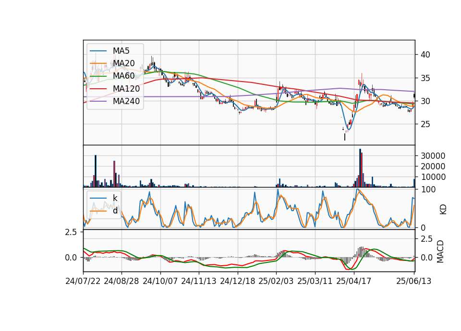Click the tall volume bar after 24/07/22

pyautogui.click(x=96, y=171)
